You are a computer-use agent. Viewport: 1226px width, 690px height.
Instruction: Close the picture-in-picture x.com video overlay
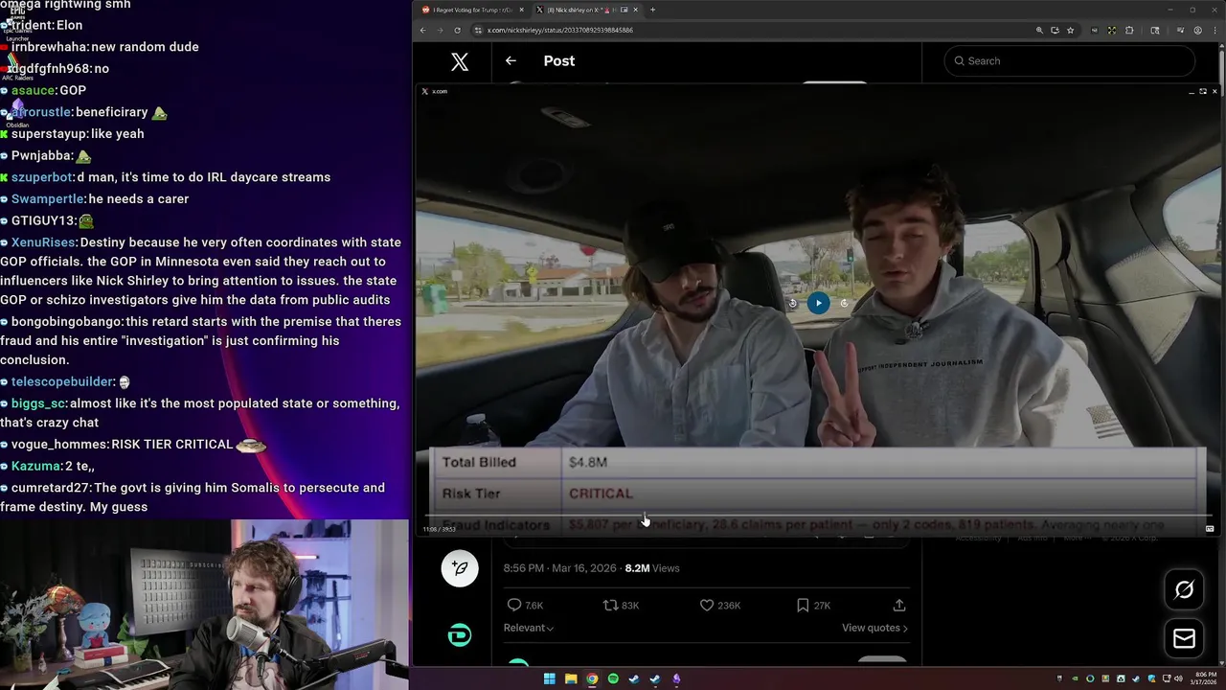1215,91
